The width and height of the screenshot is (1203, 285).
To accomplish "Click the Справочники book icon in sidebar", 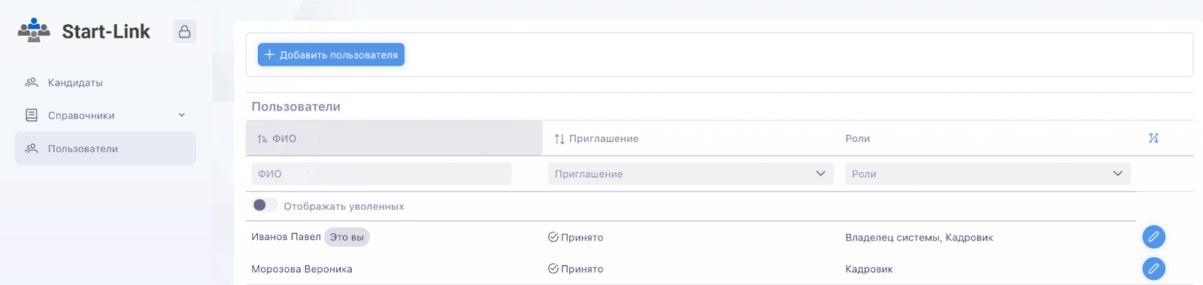I will pyautogui.click(x=32, y=115).
